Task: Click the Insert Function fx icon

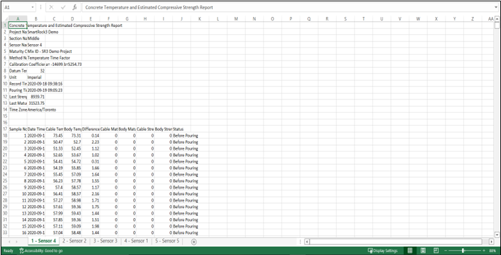Action: click(74, 7)
